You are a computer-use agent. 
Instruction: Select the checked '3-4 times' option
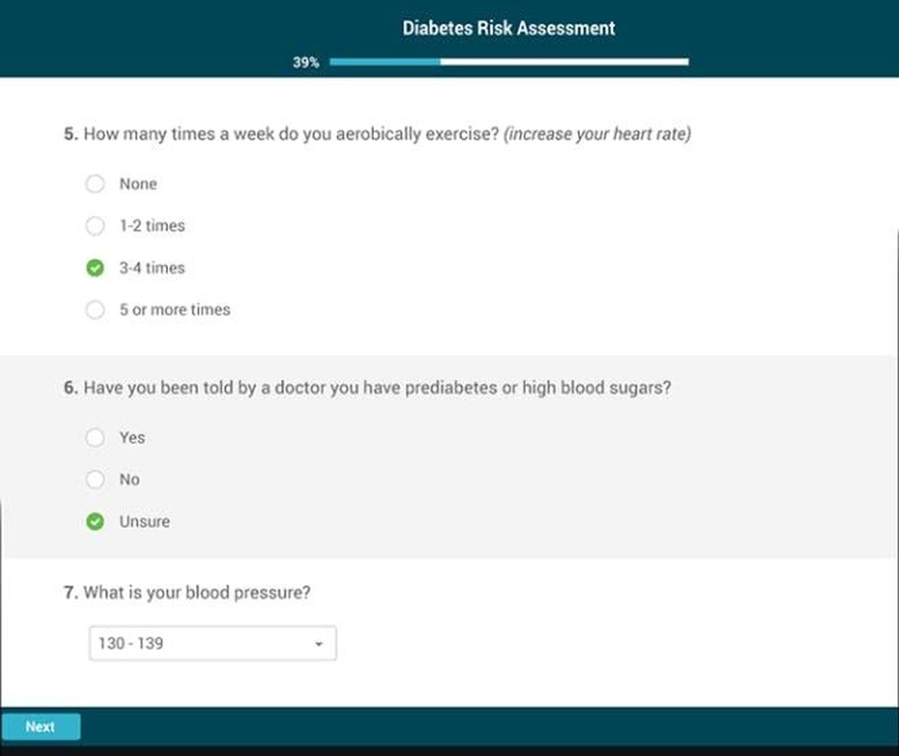tap(95, 268)
